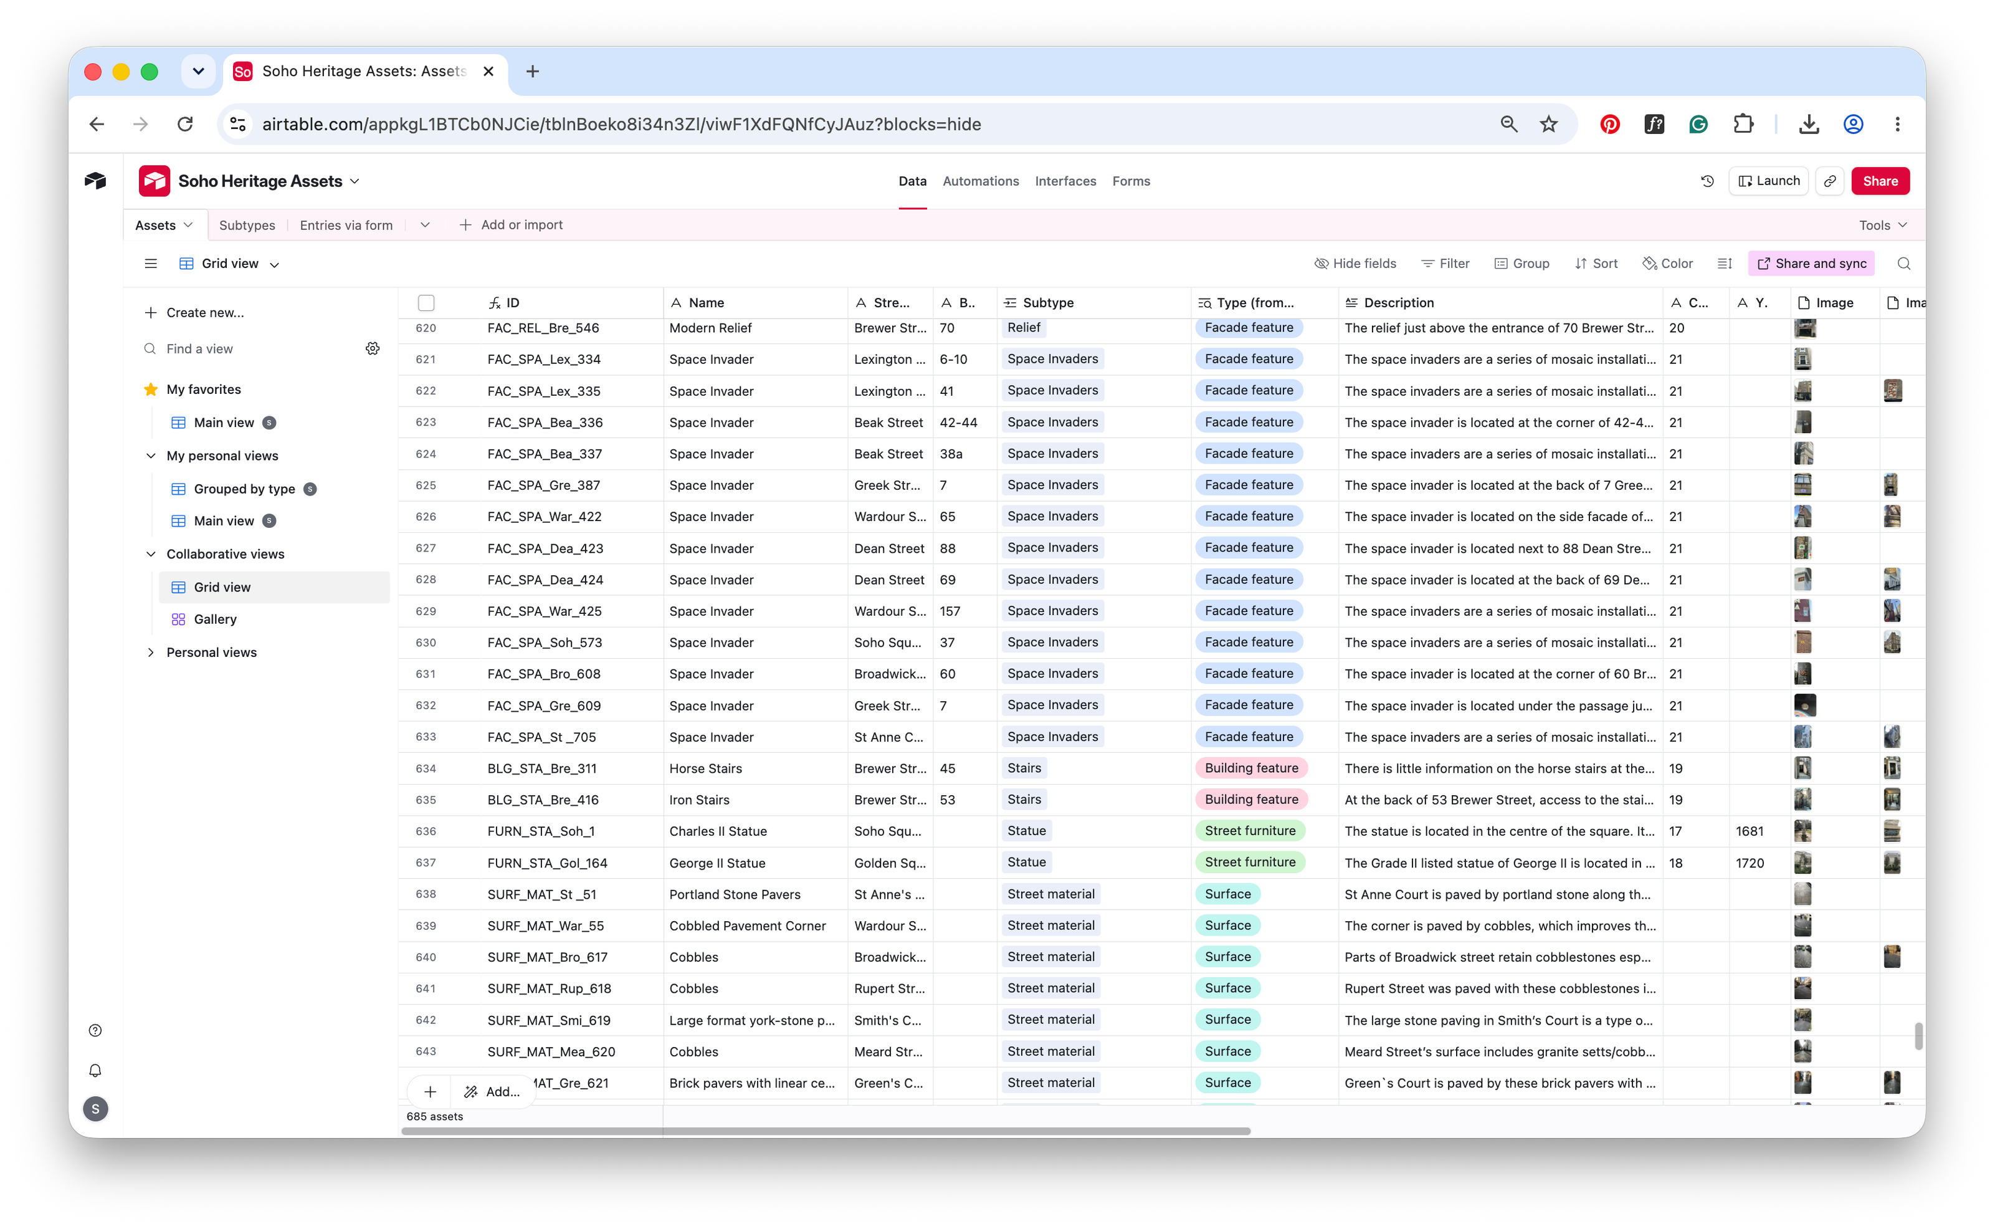Open Chrome profile icon

[1854, 125]
